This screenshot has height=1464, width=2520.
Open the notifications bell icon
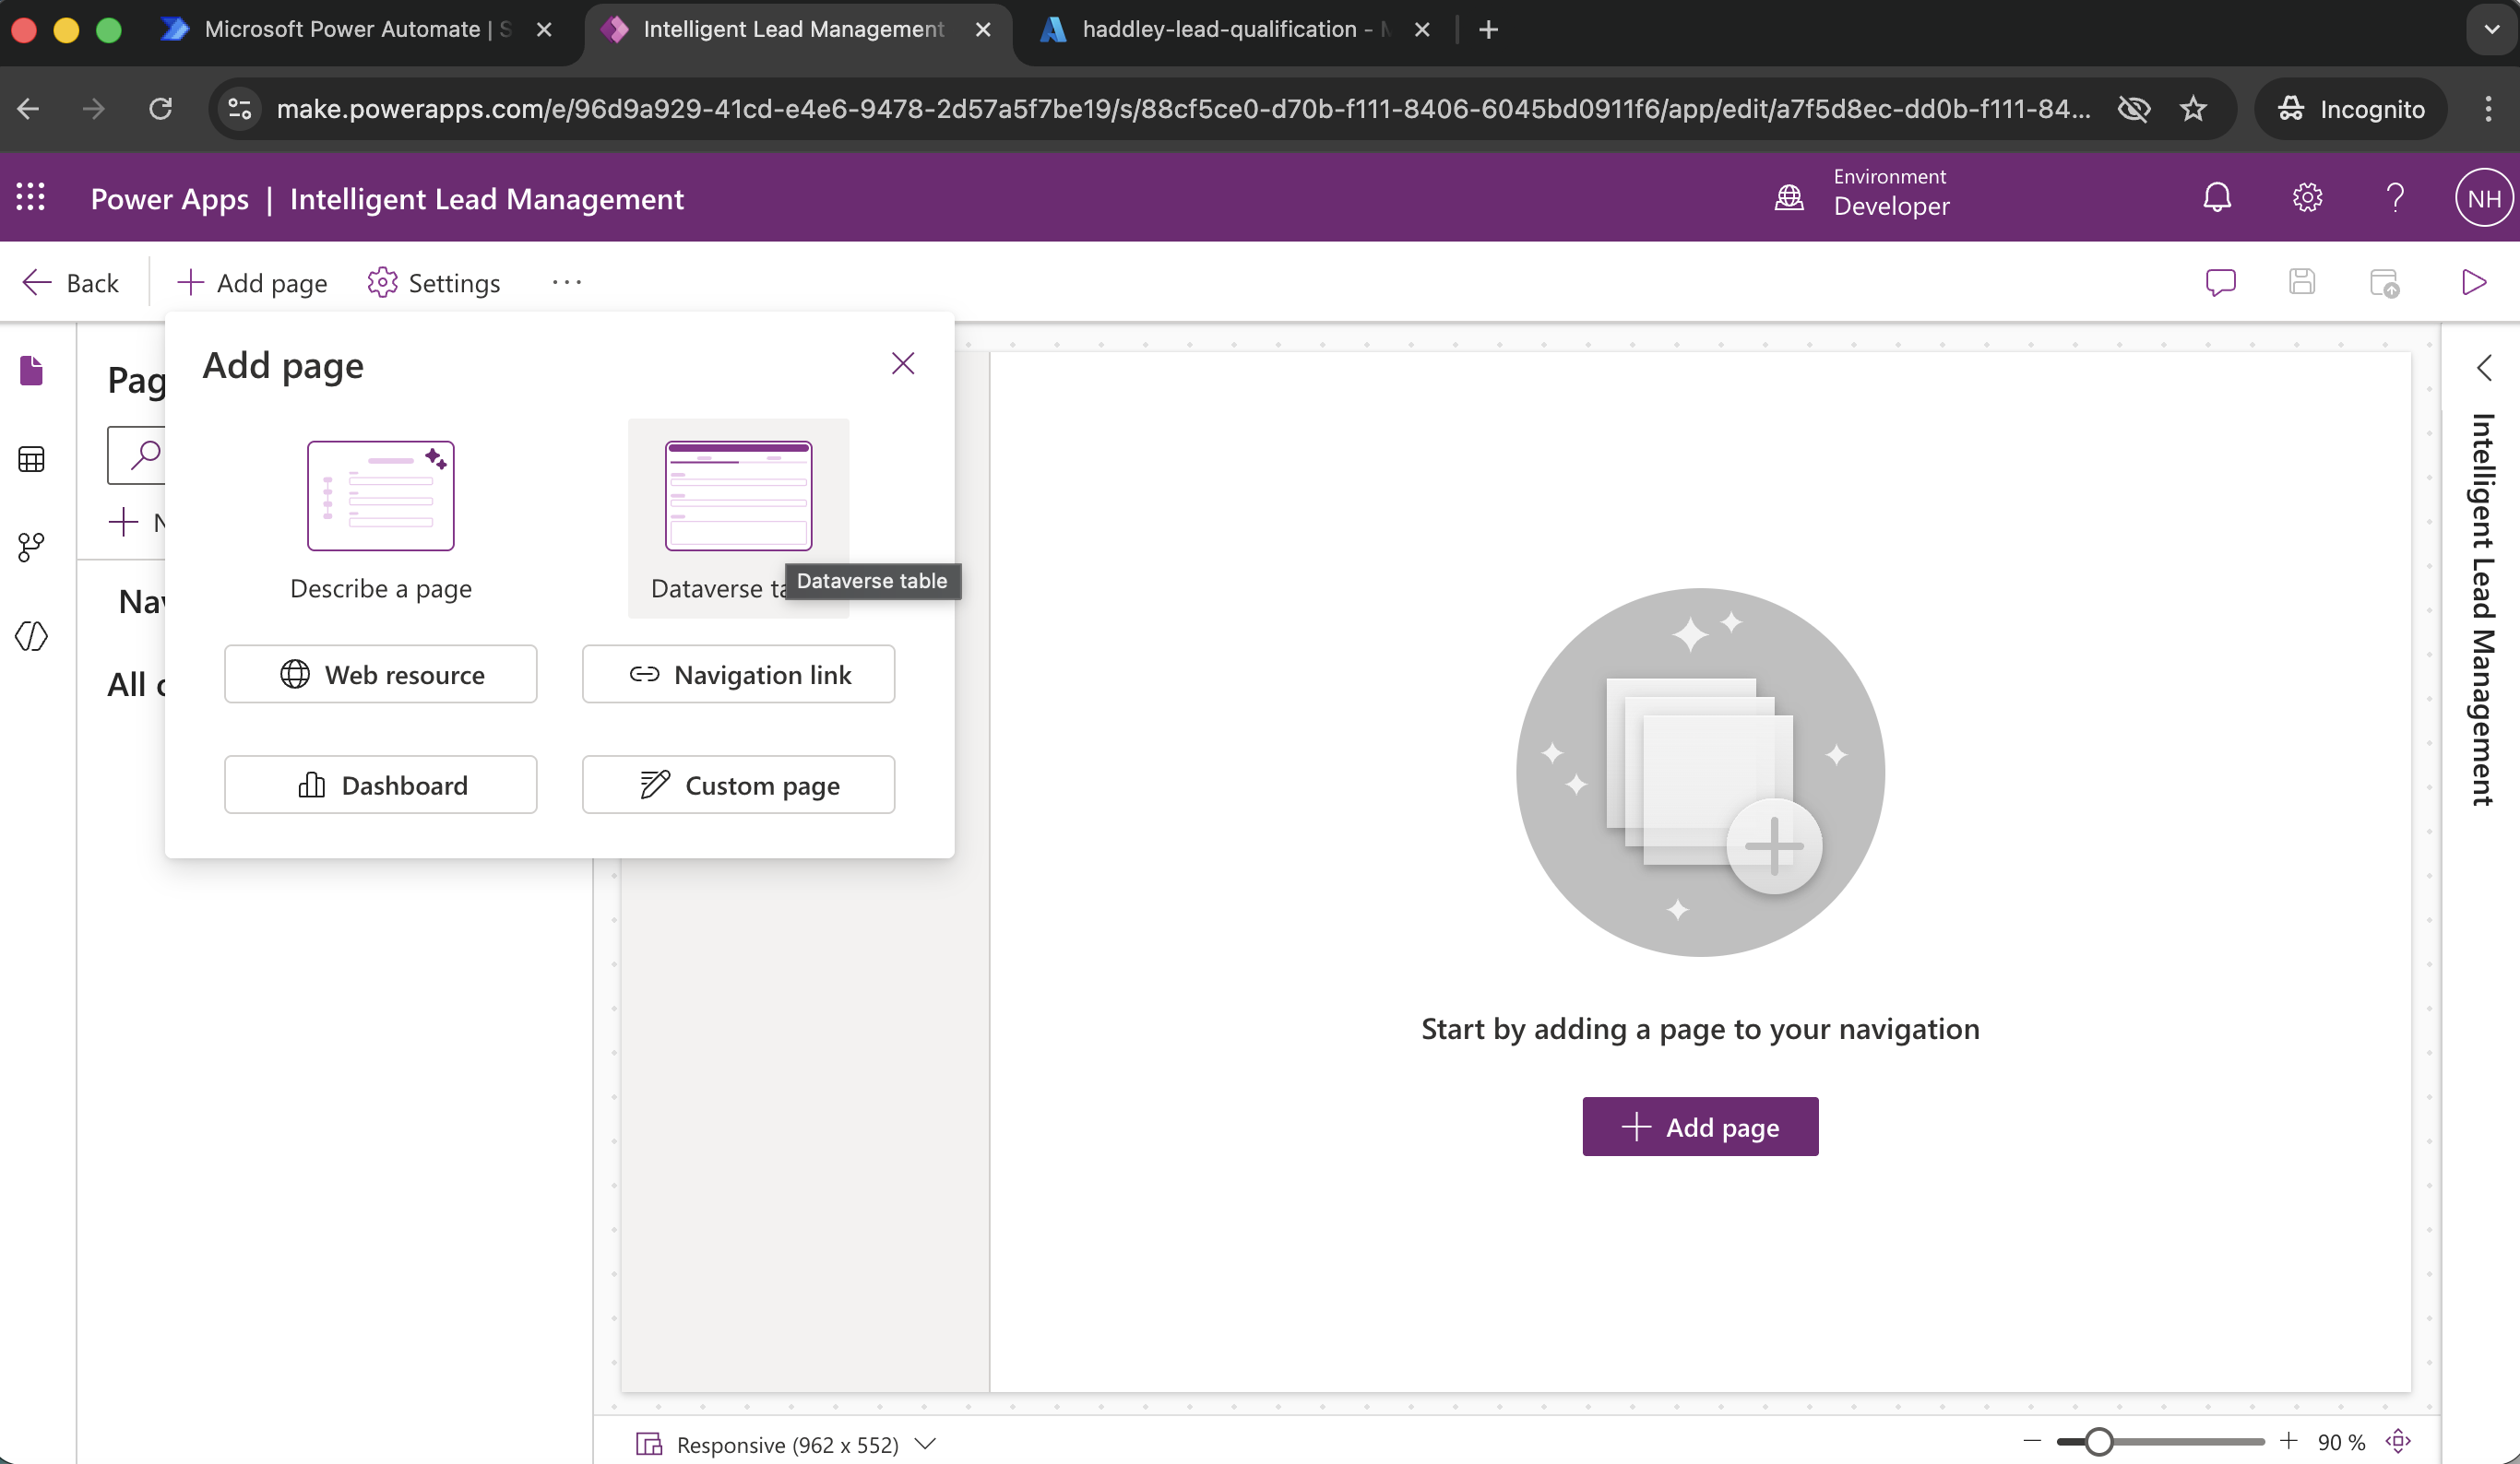pyautogui.click(x=2217, y=198)
